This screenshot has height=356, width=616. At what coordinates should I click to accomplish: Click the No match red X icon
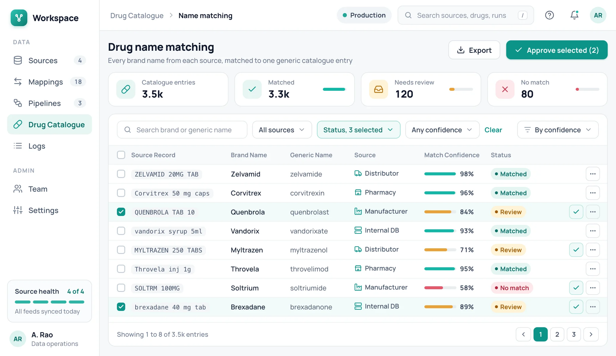click(x=505, y=89)
